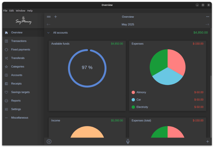214x148 pixels.
Task: Click the Receipts icon in sidebar
Action: 6,84
